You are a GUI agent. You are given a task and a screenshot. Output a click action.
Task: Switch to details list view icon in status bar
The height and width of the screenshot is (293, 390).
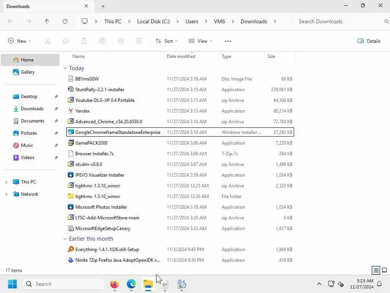coord(376,270)
